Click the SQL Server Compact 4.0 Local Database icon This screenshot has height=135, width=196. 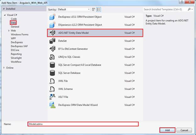pos(52,65)
